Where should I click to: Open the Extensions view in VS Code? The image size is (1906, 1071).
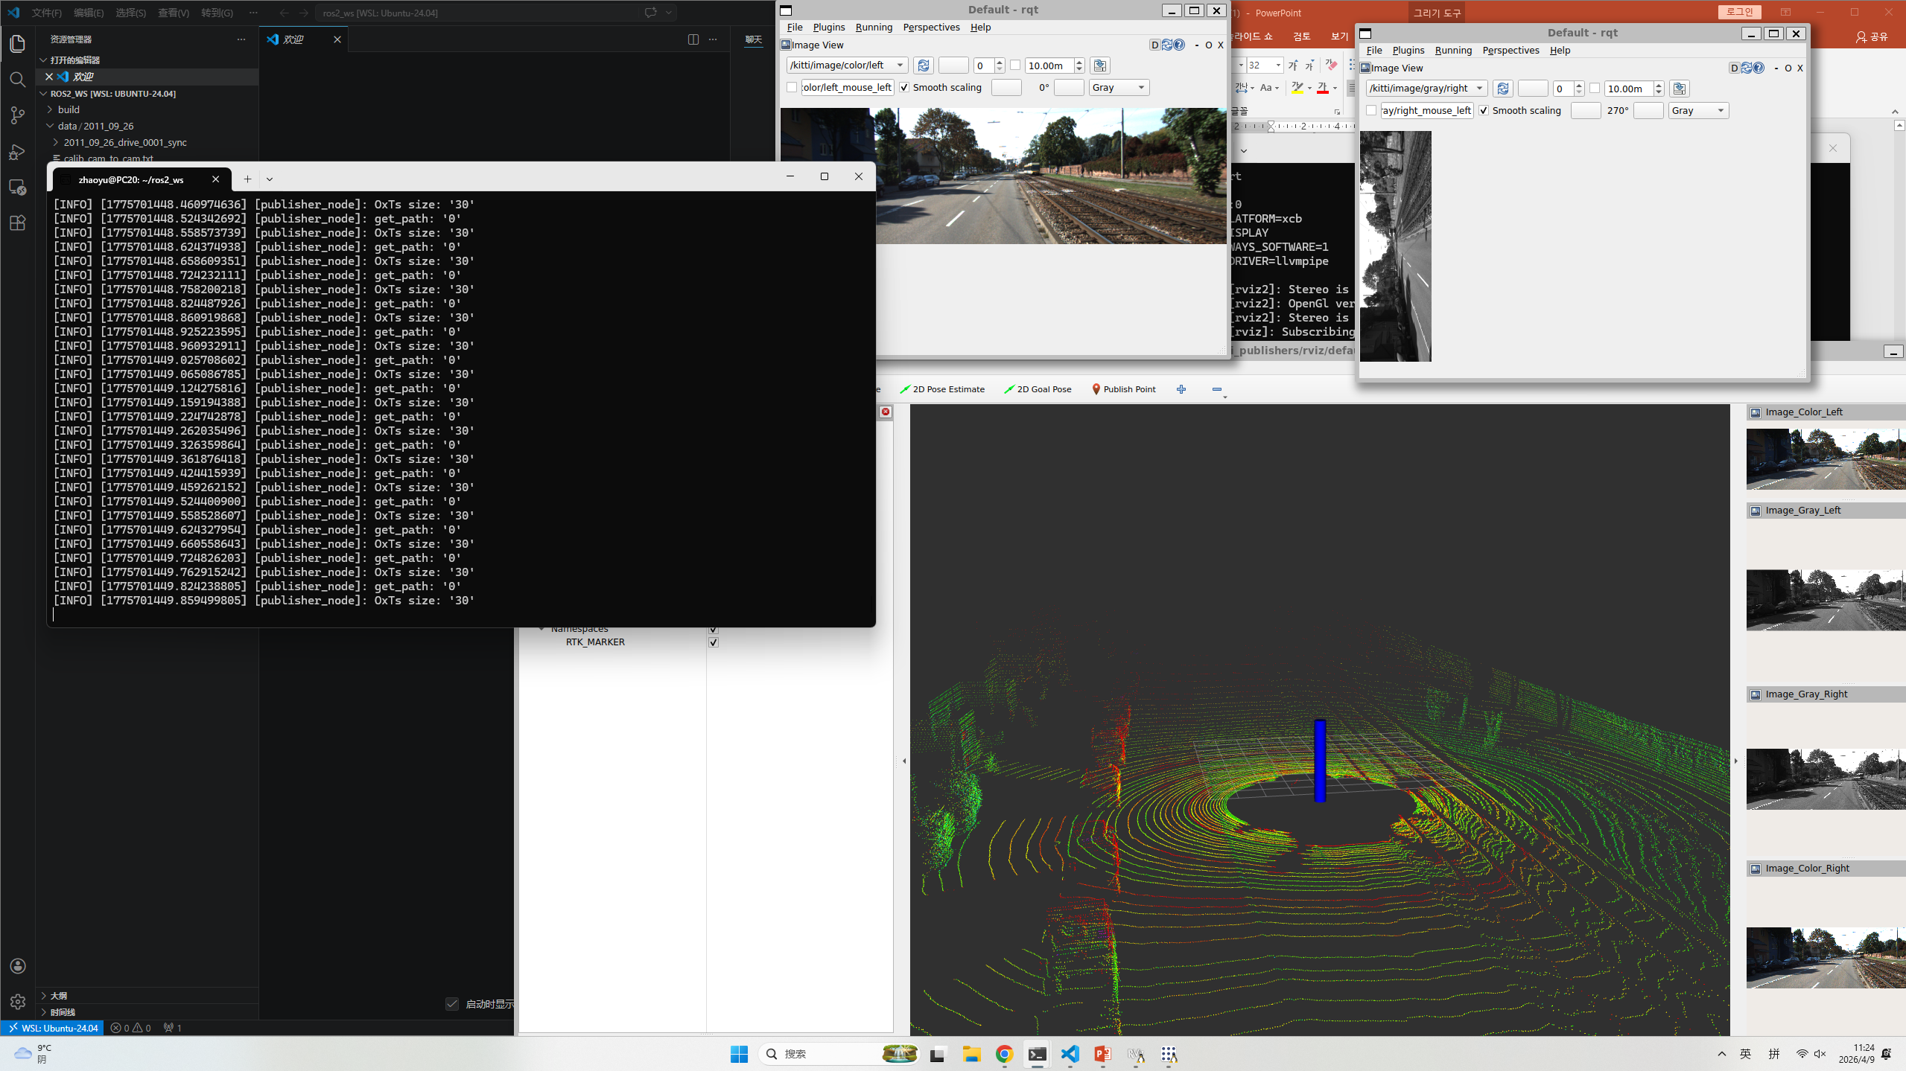tap(18, 223)
